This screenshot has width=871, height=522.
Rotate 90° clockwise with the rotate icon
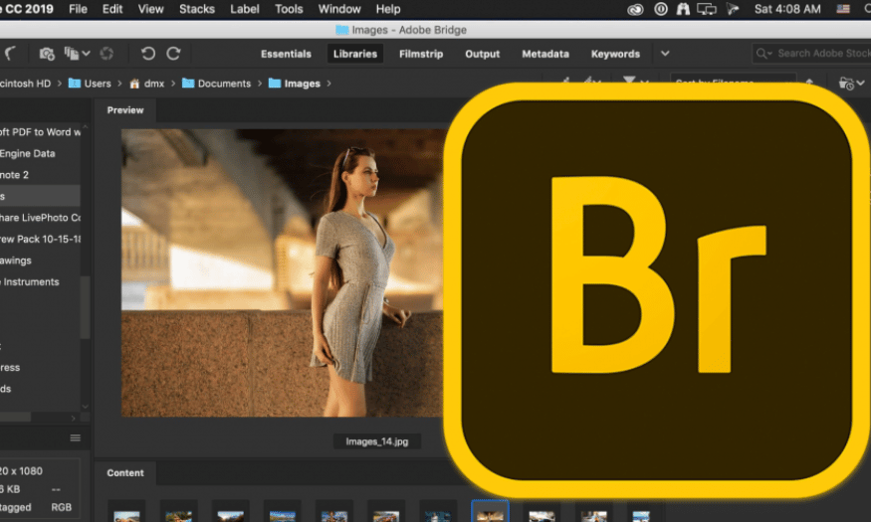[174, 54]
